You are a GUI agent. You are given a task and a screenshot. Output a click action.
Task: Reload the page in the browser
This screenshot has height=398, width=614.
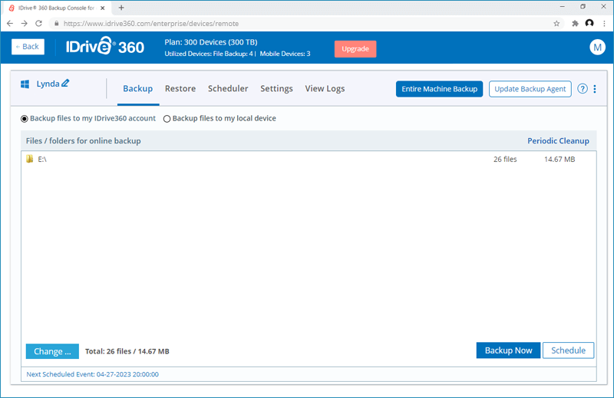(38, 24)
